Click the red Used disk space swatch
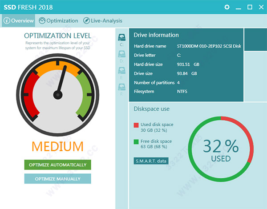 point(136,125)
